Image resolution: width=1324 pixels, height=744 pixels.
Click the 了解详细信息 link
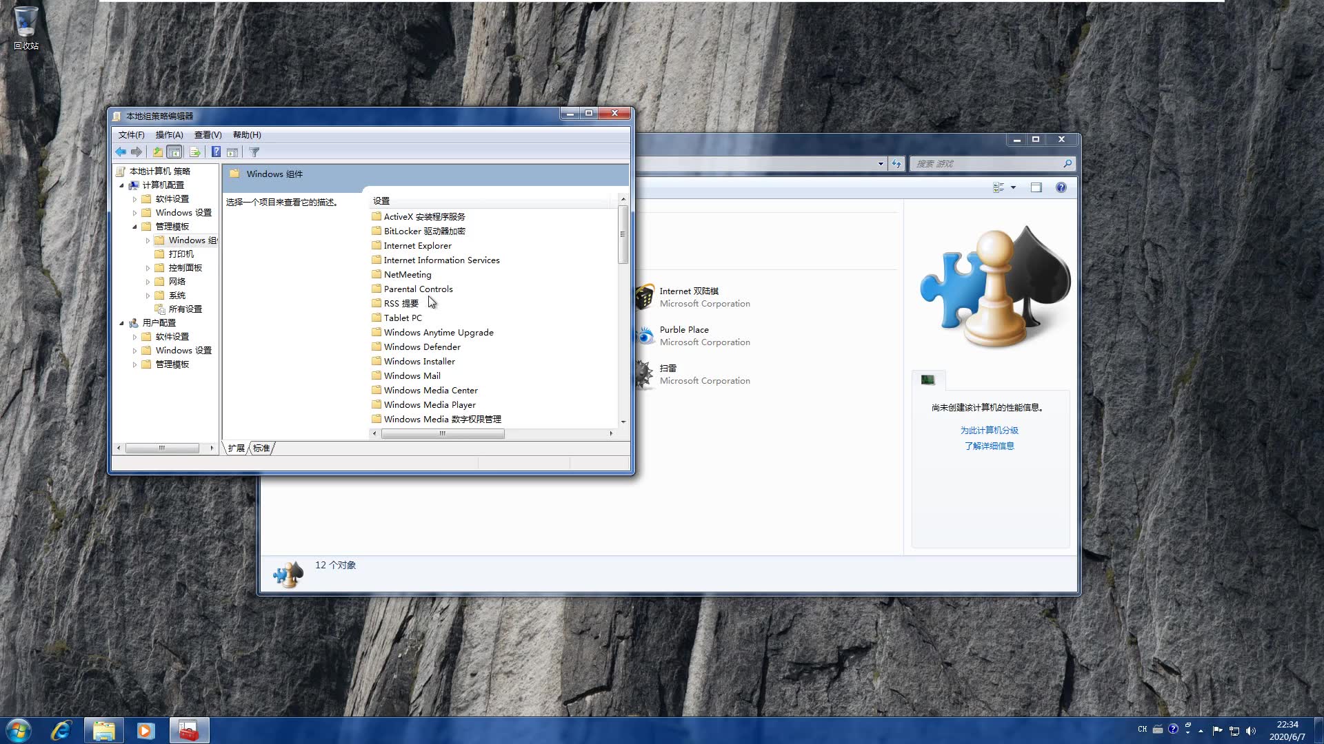coord(990,446)
